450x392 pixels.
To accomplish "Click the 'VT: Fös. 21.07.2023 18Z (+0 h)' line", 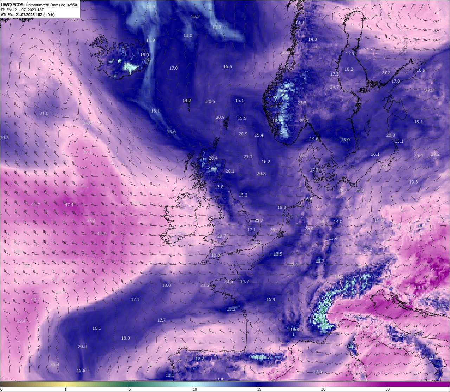I will coord(28,15).
